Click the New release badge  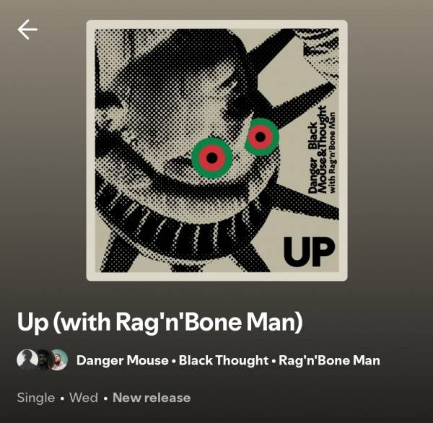coord(152,398)
